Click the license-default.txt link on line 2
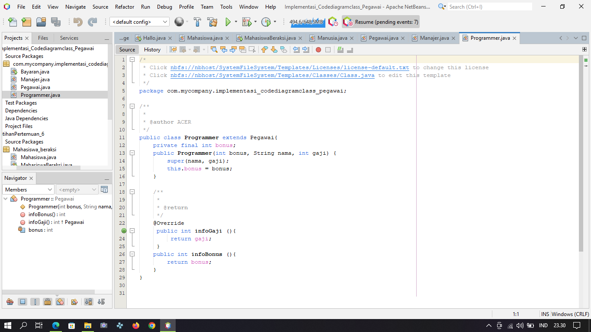 click(289, 67)
